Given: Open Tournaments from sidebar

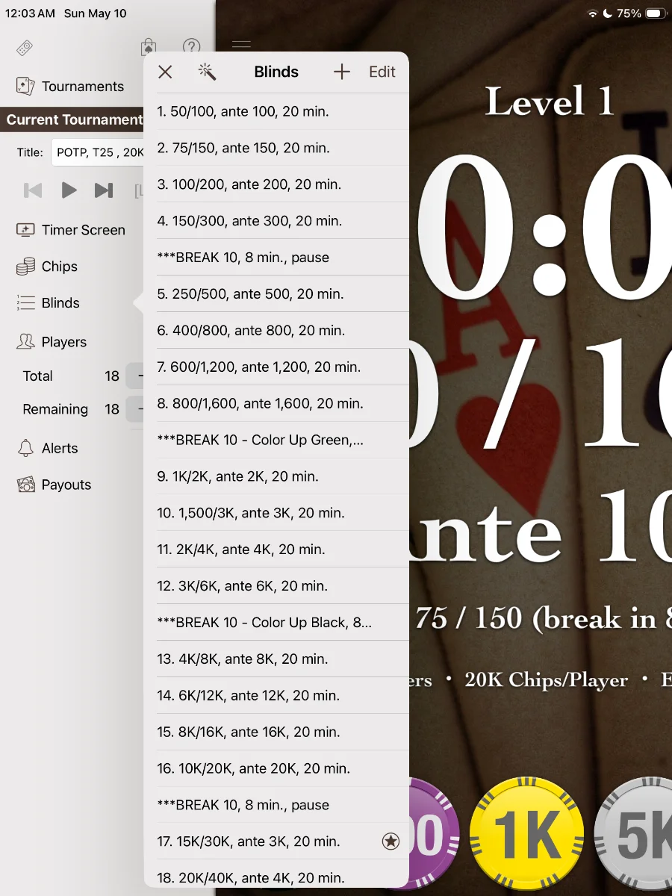Looking at the screenshot, I should 70,87.
